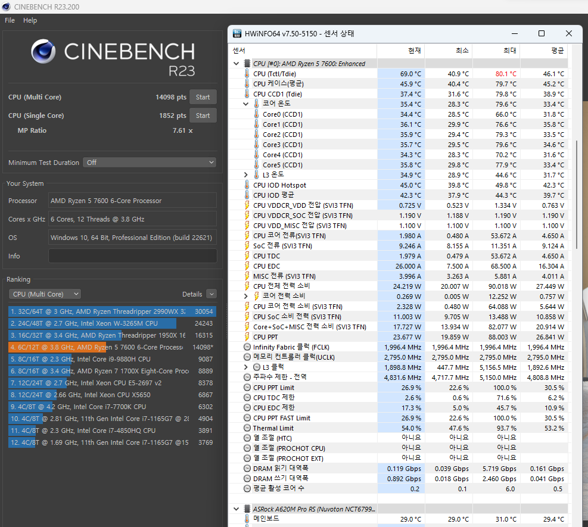
Task: Select highlighted Ryzen 5 7600 ranking entry
Action: (x=112, y=347)
